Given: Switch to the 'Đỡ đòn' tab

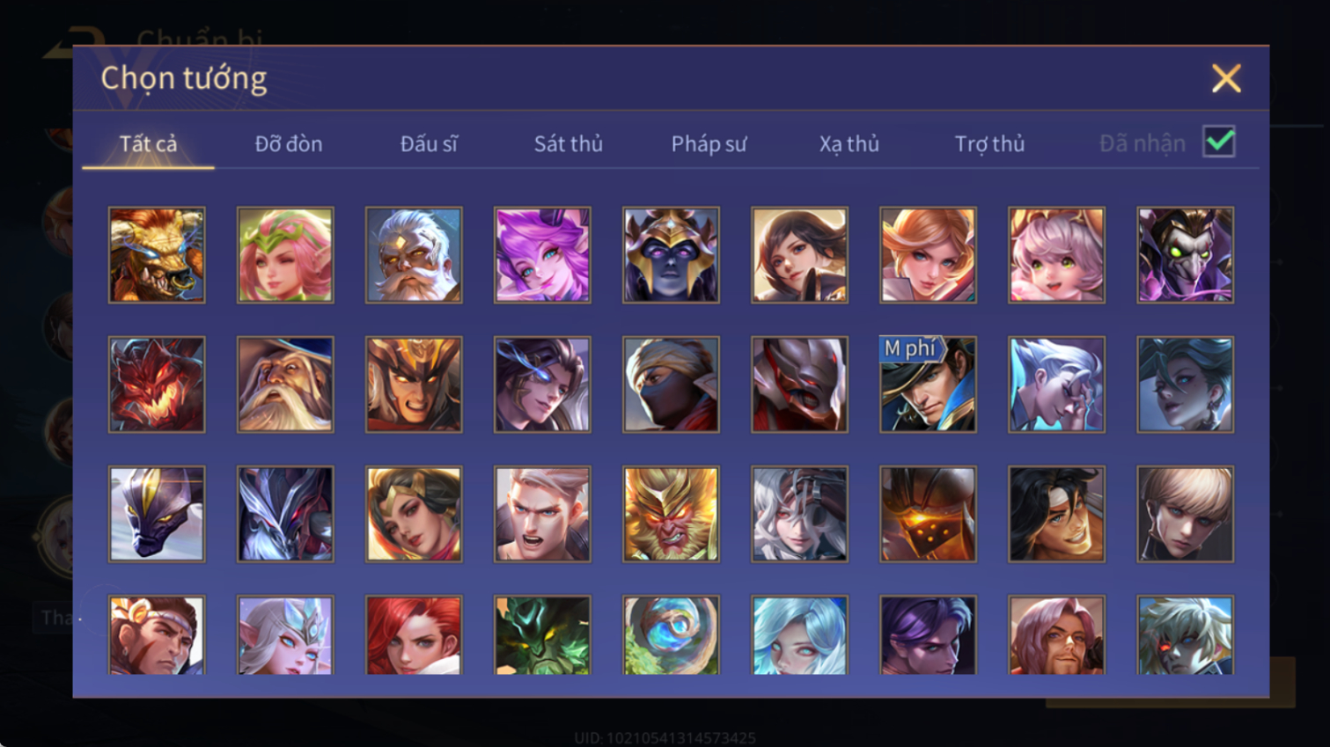Looking at the screenshot, I should pos(289,143).
